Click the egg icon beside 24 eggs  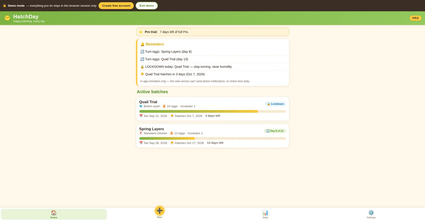164,106
